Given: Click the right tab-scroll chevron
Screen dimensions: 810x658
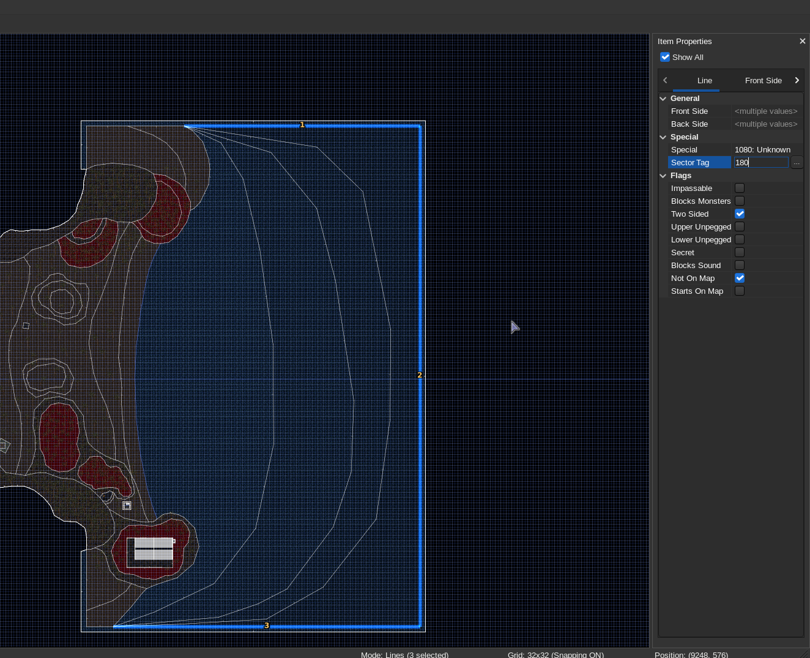Looking at the screenshot, I should coord(797,80).
